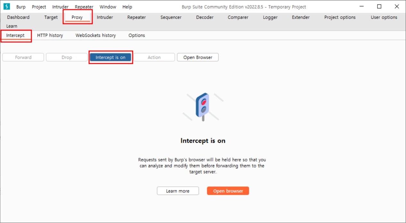Click the orange Open browser button
406x223 pixels.
[228, 191]
